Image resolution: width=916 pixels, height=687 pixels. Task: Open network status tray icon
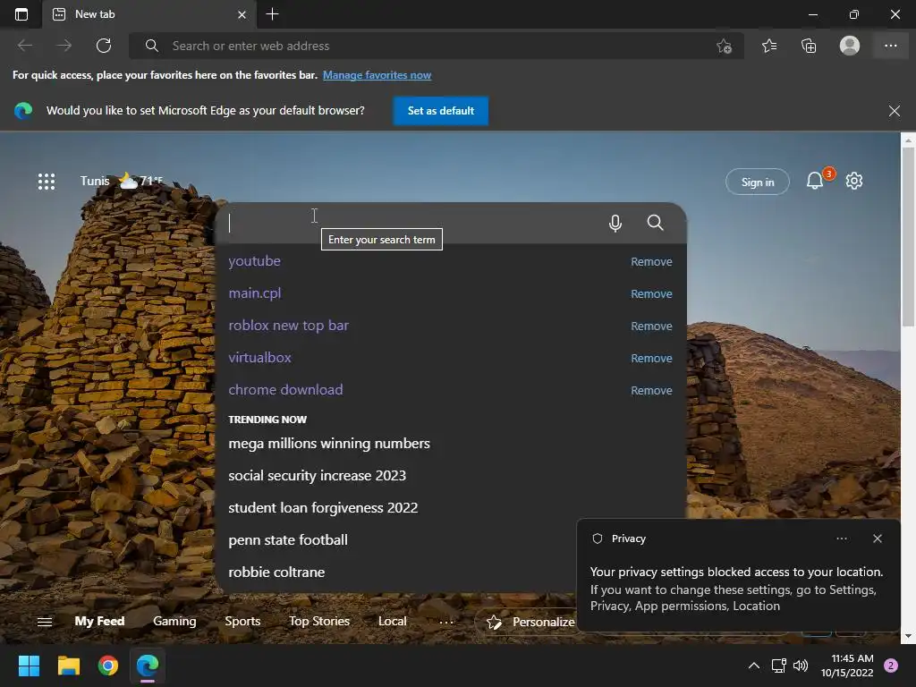tap(778, 666)
